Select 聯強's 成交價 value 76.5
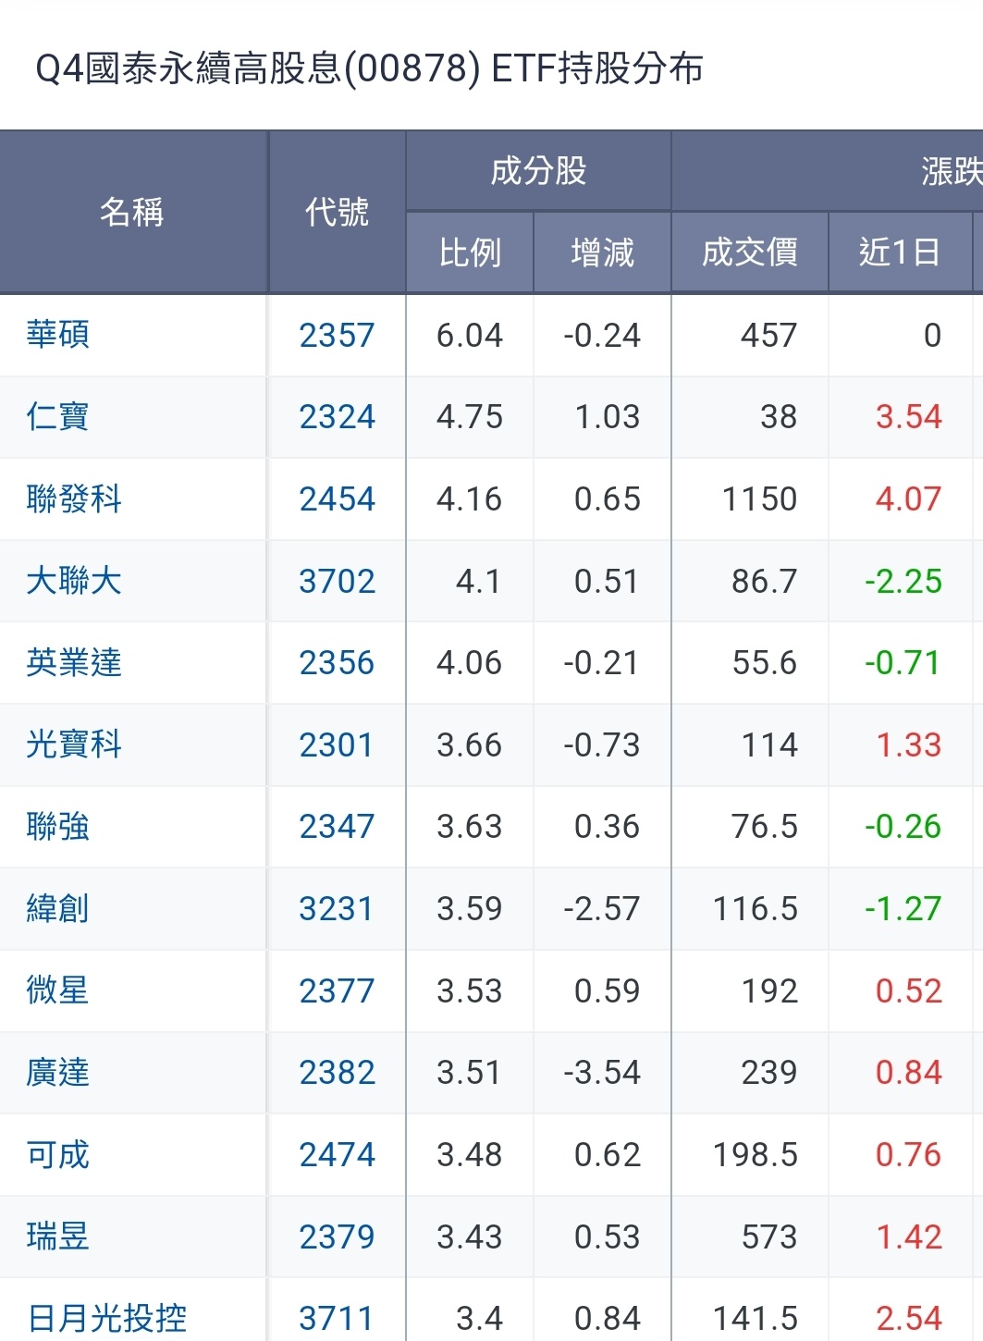The height and width of the screenshot is (1341, 983). 765,827
